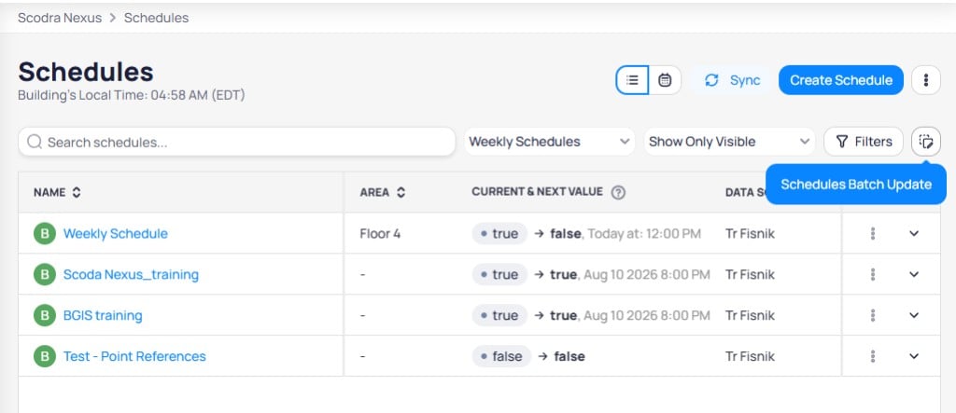Click false value chip in Test - Point References row
The width and height of the screenshot is (956, 413).
501,356
